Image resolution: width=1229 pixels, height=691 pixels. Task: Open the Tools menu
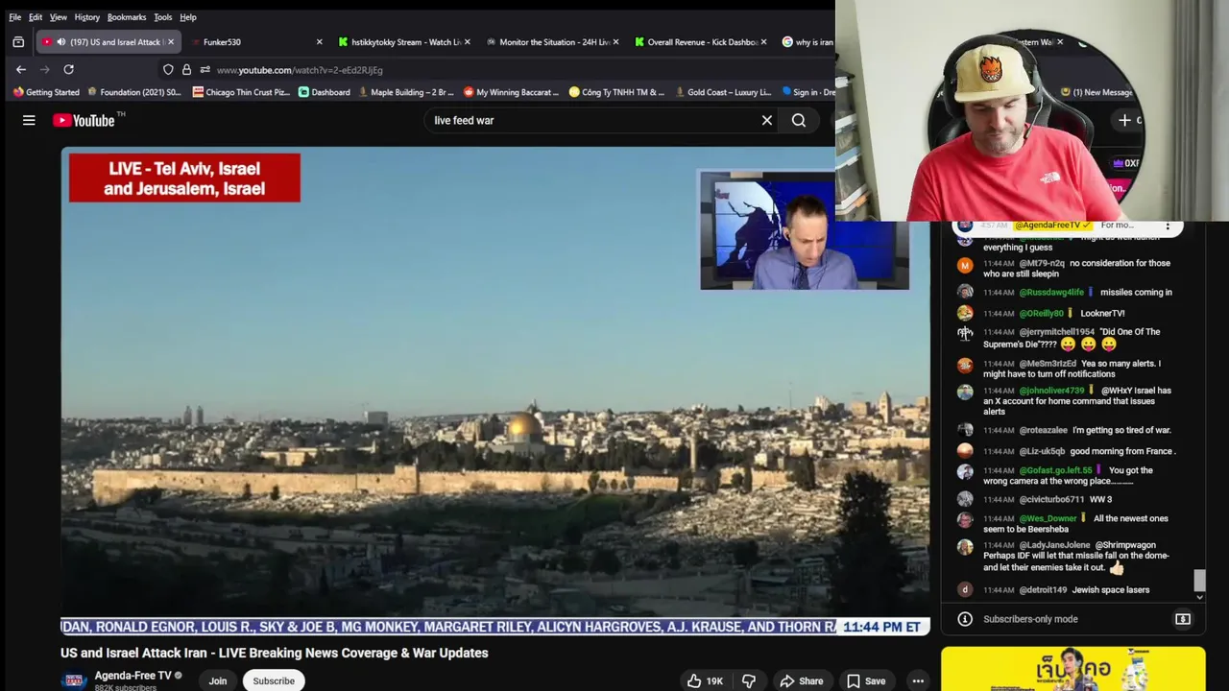coord(163,17)
